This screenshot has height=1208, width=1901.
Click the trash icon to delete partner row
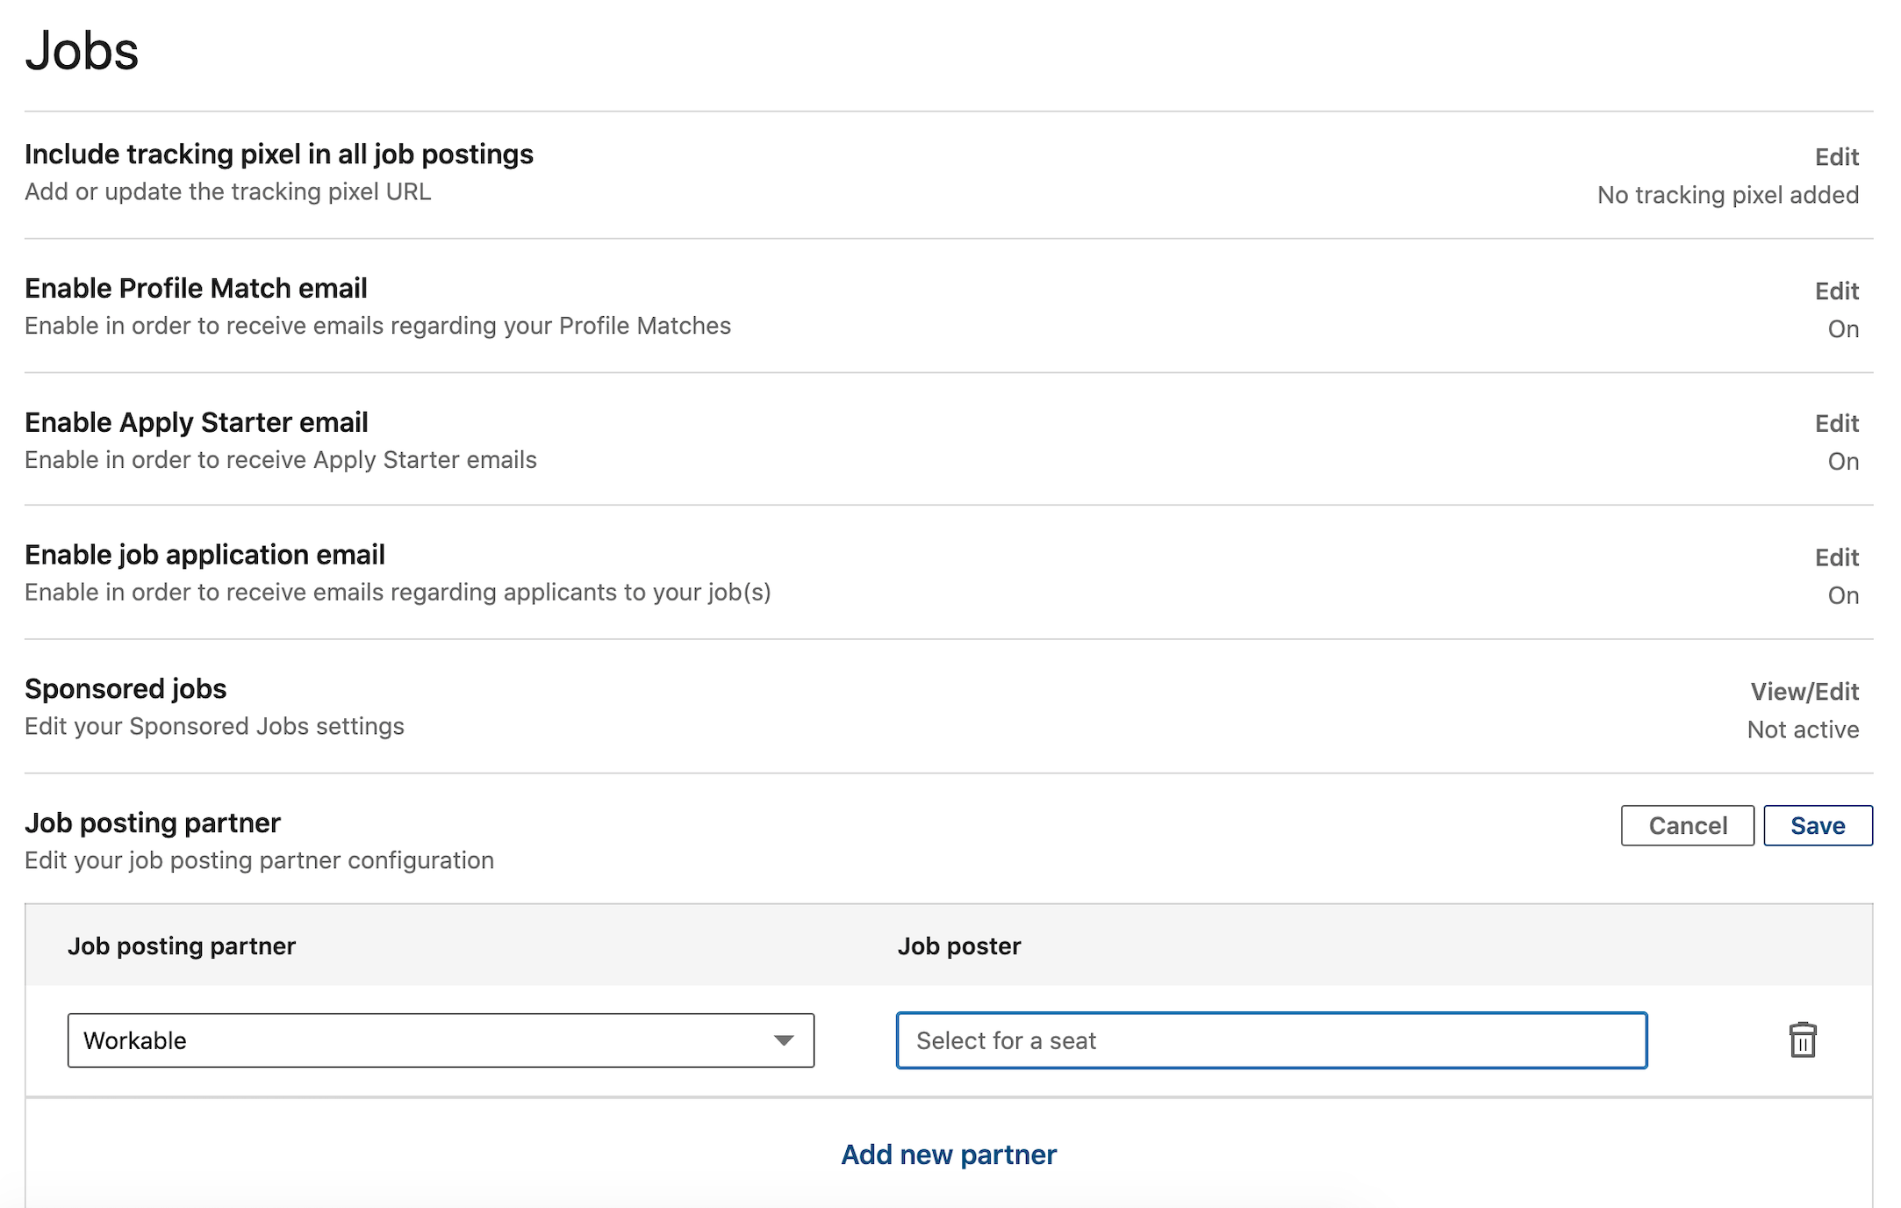[1802, 1040]
